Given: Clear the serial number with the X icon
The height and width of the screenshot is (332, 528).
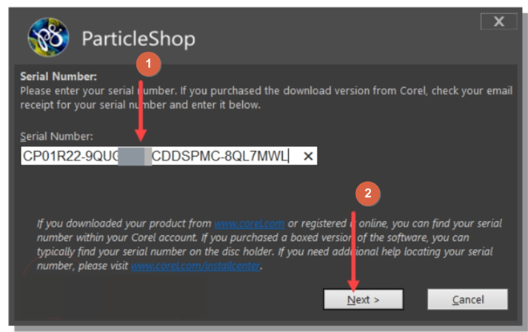Looking at the screenshot, I should coord(308,156).
